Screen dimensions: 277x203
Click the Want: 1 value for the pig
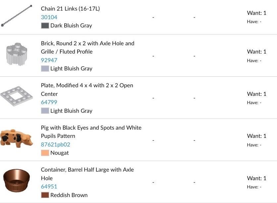coord(256,136)
